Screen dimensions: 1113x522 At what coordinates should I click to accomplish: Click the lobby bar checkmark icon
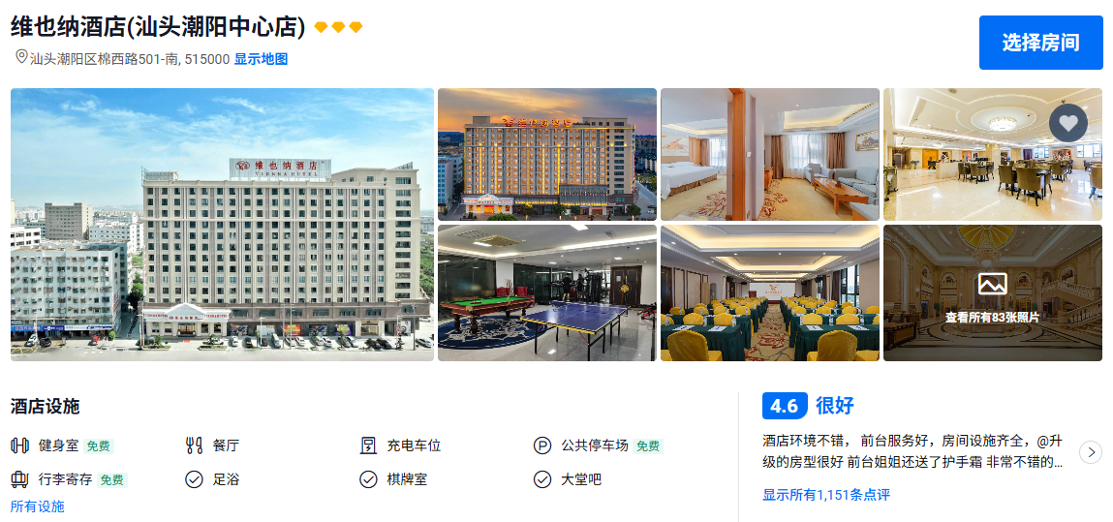(542, 479)
